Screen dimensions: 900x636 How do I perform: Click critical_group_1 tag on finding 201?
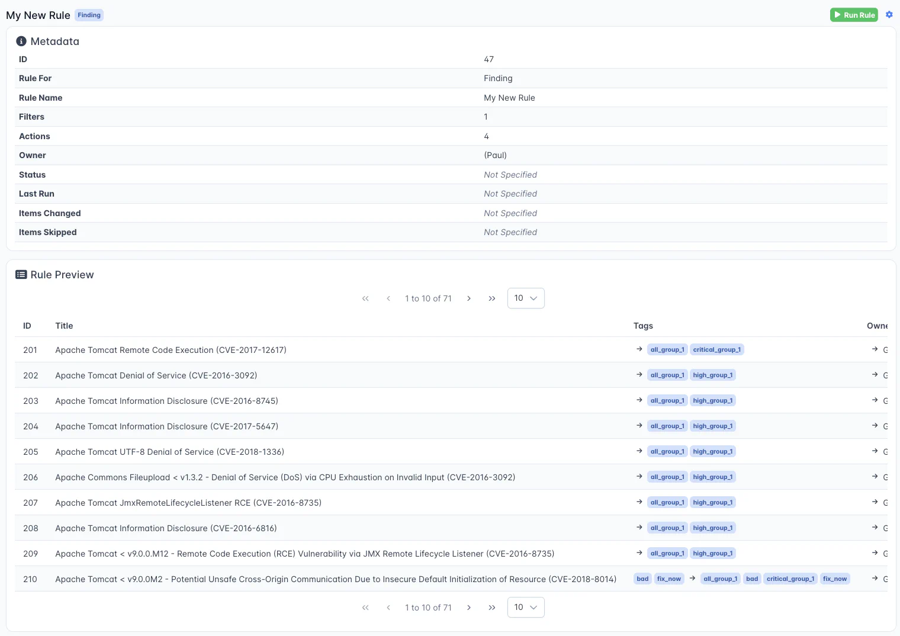[x=716, y=350]
